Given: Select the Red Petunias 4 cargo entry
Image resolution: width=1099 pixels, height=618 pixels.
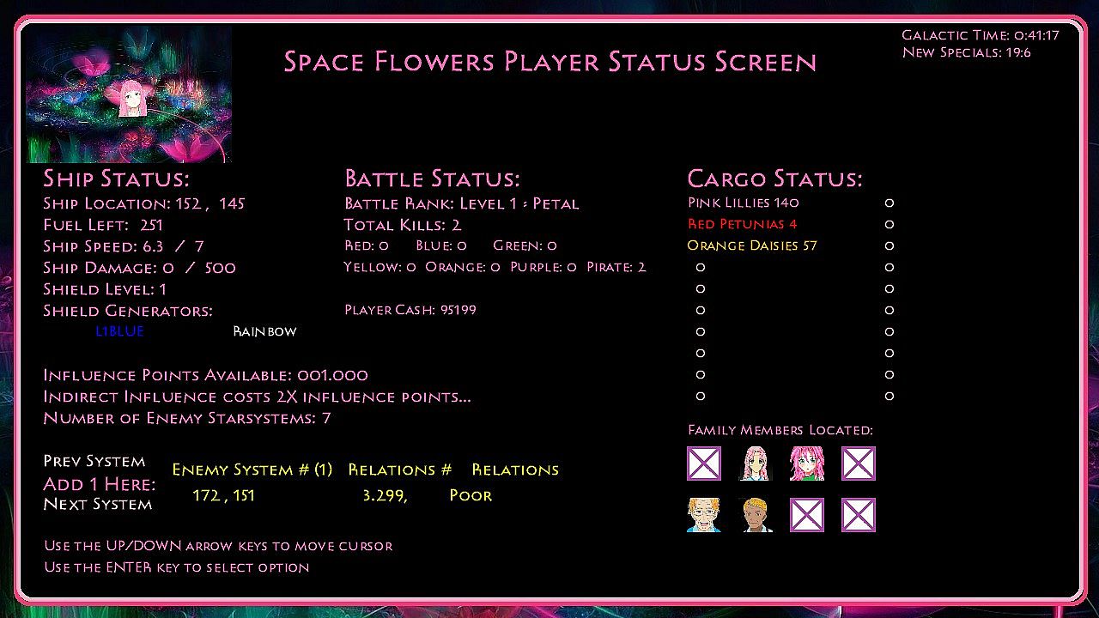Looking at the screenshot, I should (x=743, y=224).
